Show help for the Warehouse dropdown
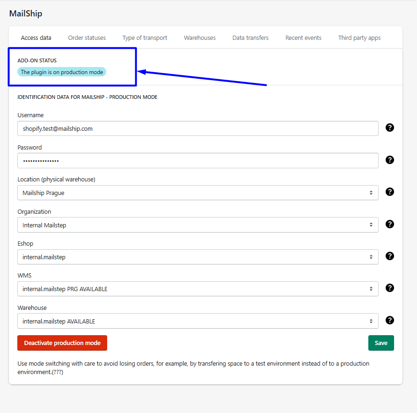The image size is (417, 413). click(389, 320)
